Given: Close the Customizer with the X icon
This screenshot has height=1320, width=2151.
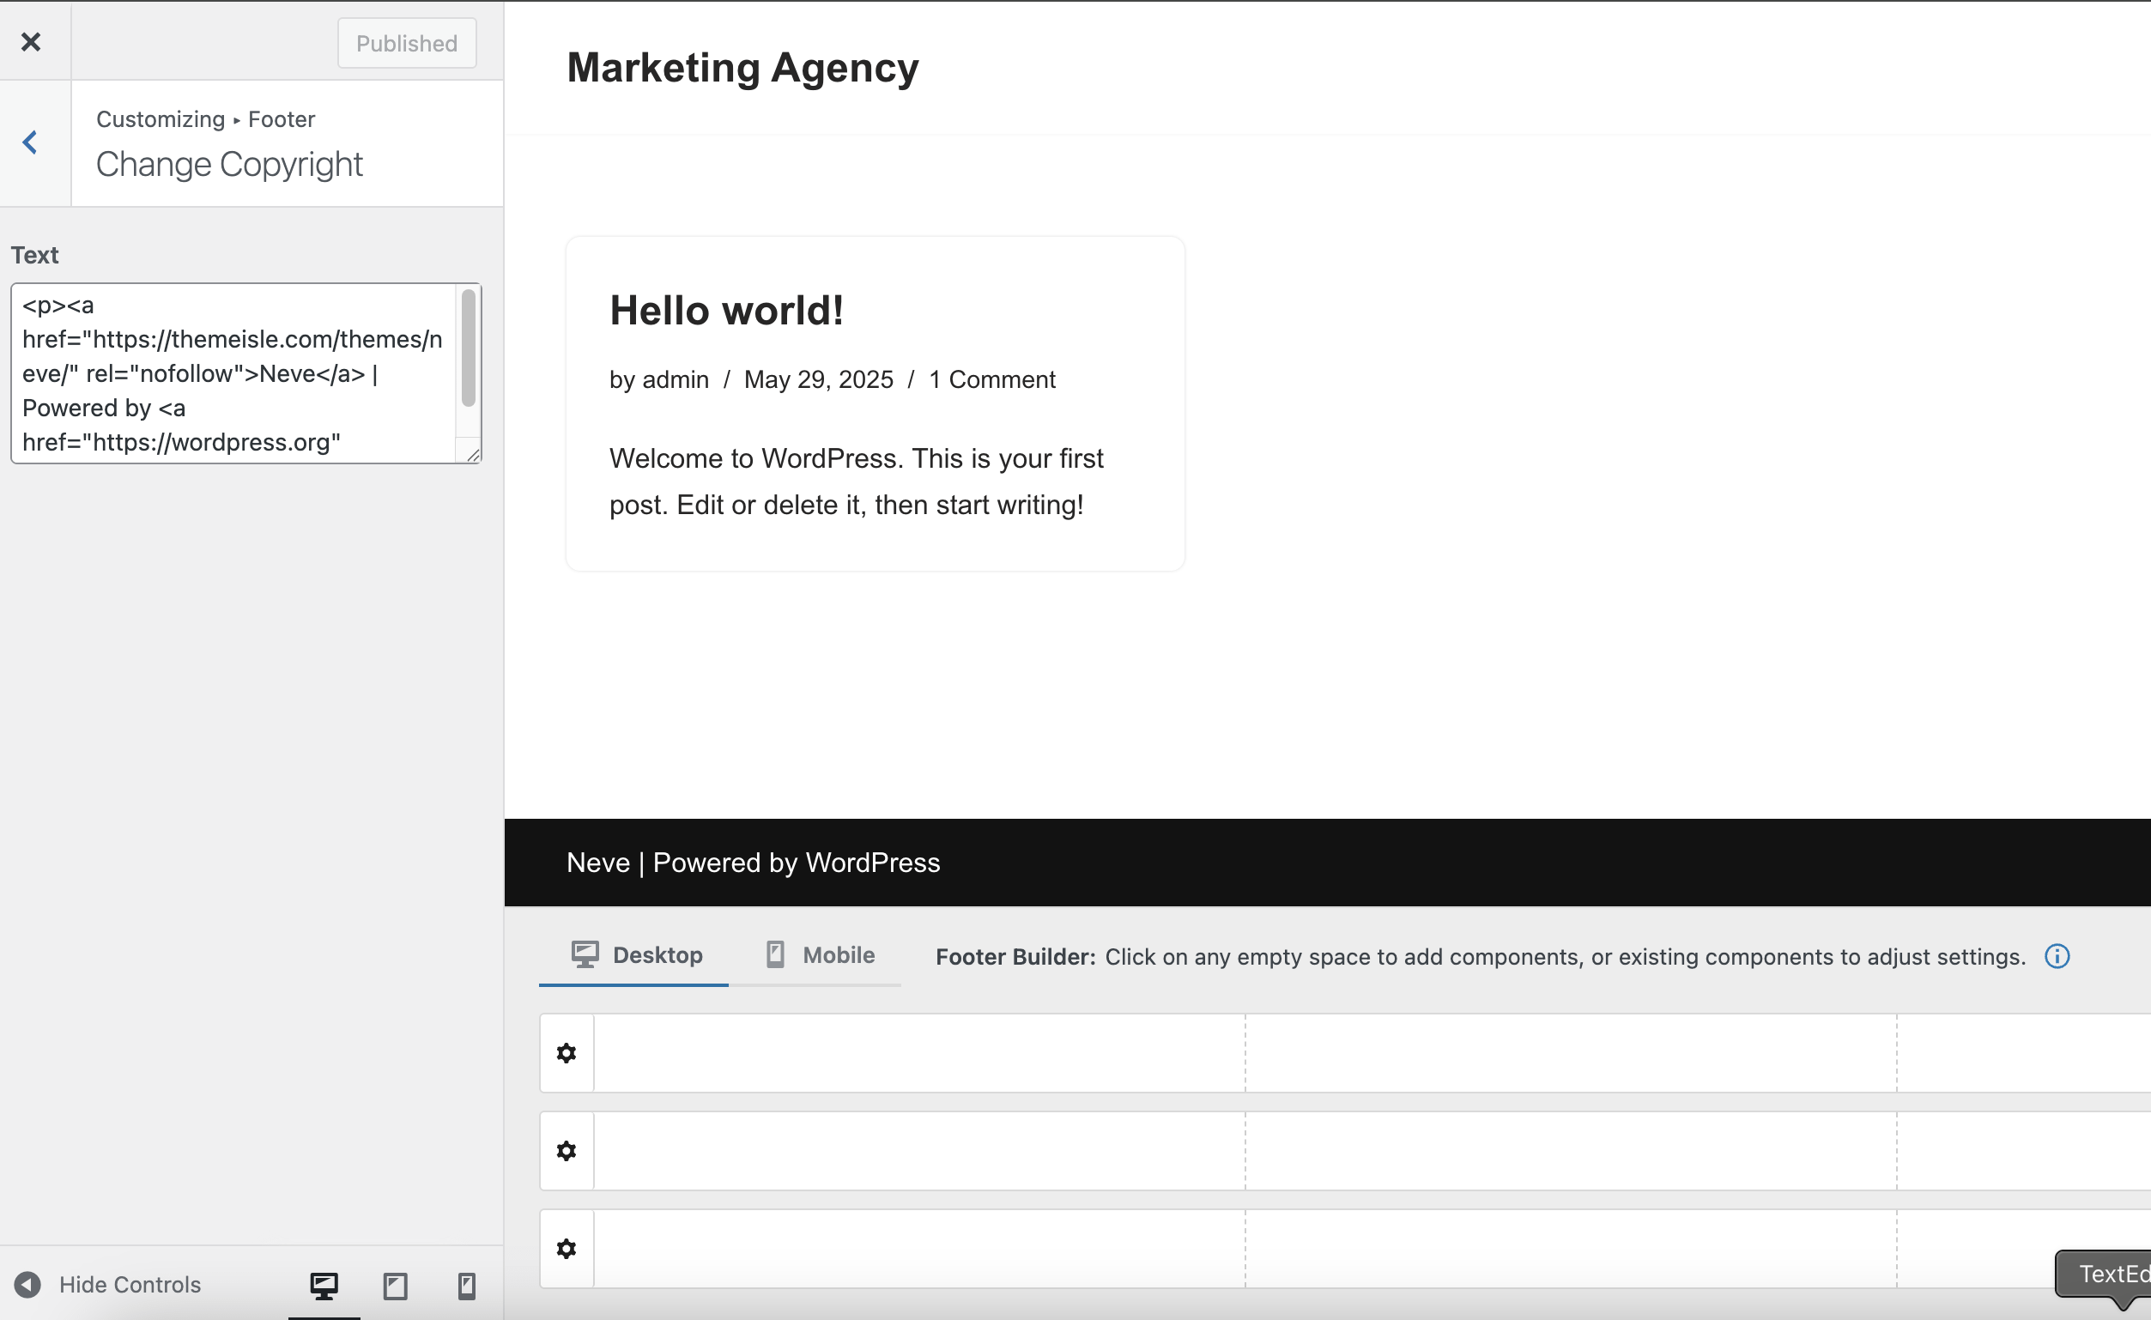Looking at the screenshot, I should (31, 42).
